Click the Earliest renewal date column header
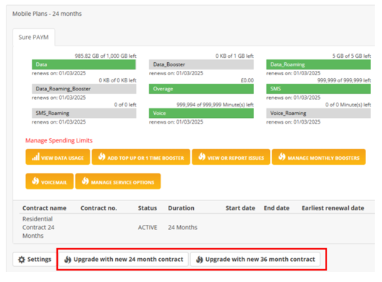Screen dimensions: 382x282 [333, 208]
